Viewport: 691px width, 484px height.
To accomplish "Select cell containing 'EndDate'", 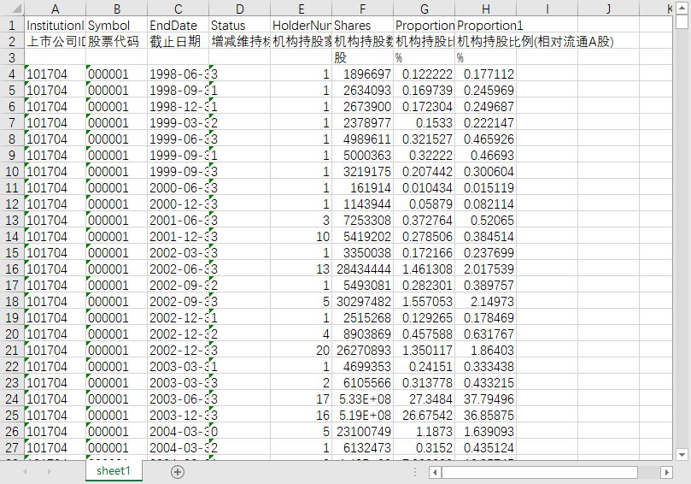I will tap(178, 25).
